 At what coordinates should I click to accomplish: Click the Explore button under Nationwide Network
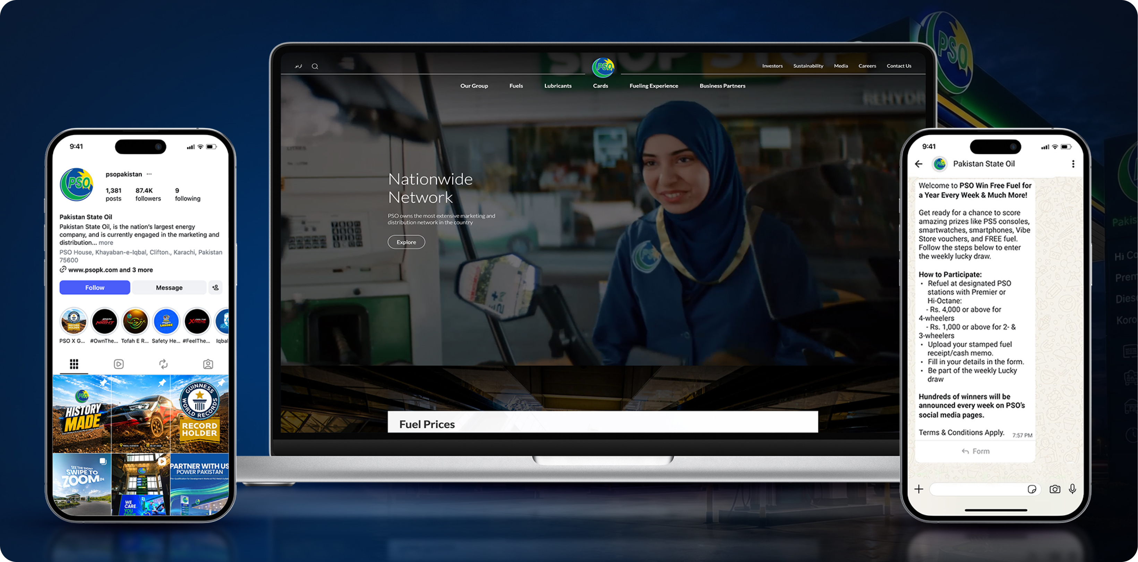[x=407, y=242]
